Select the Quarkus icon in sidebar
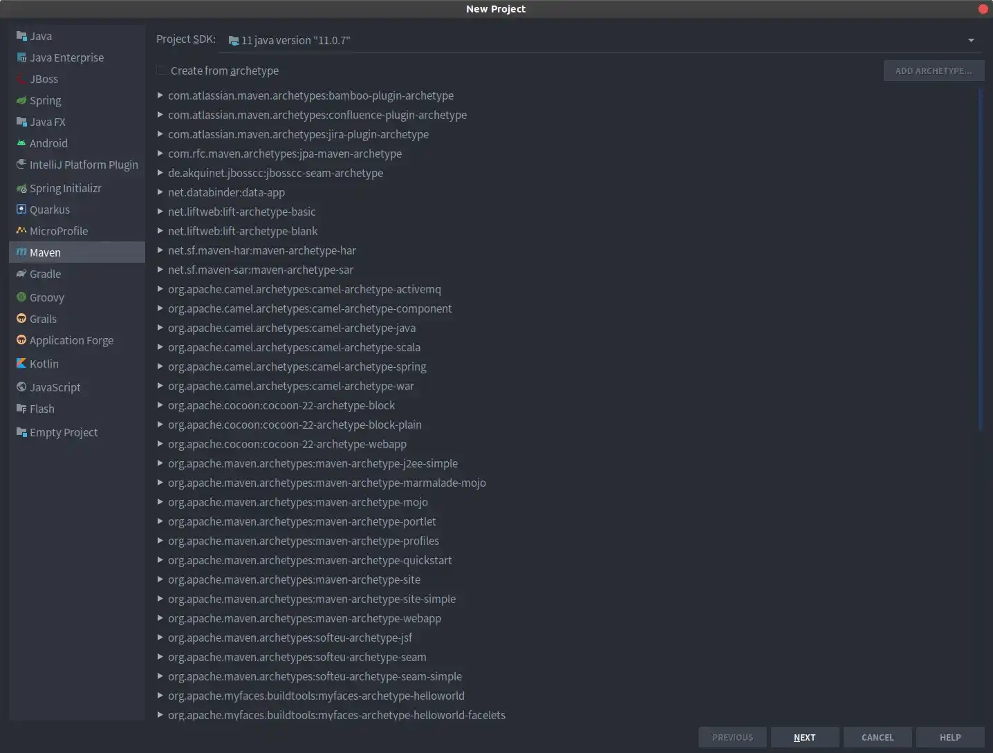 21,210
